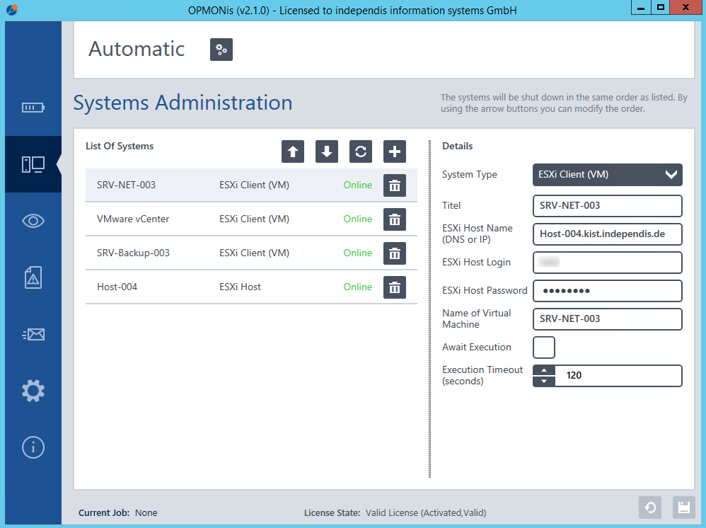Close the OPMONis window

pos(685,7)
